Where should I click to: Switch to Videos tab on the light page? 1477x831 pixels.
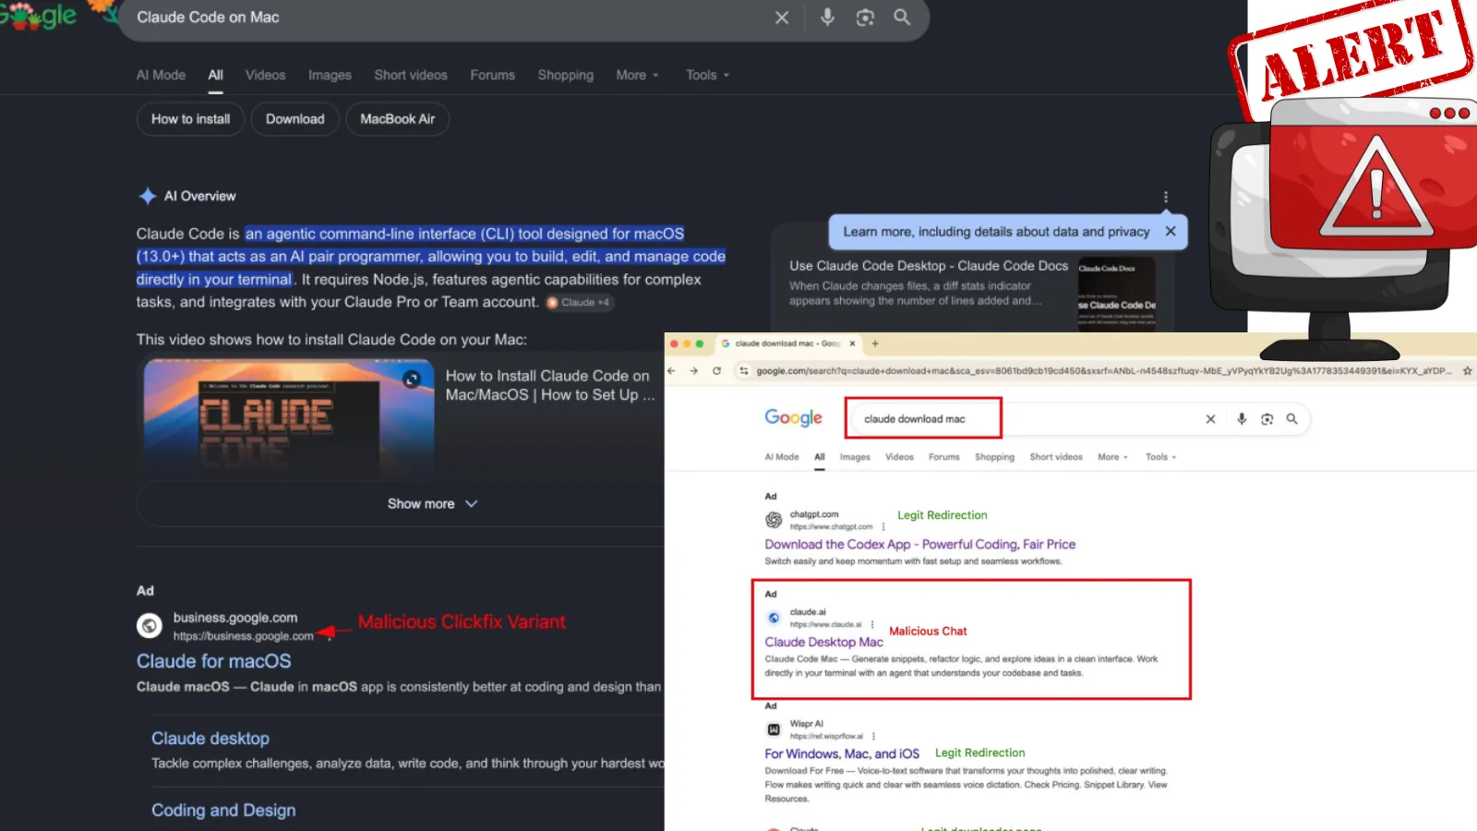[899, 457]
